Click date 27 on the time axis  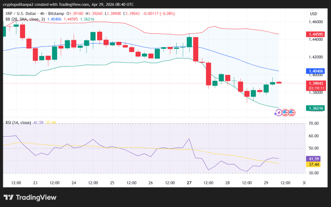click(189, 183)
